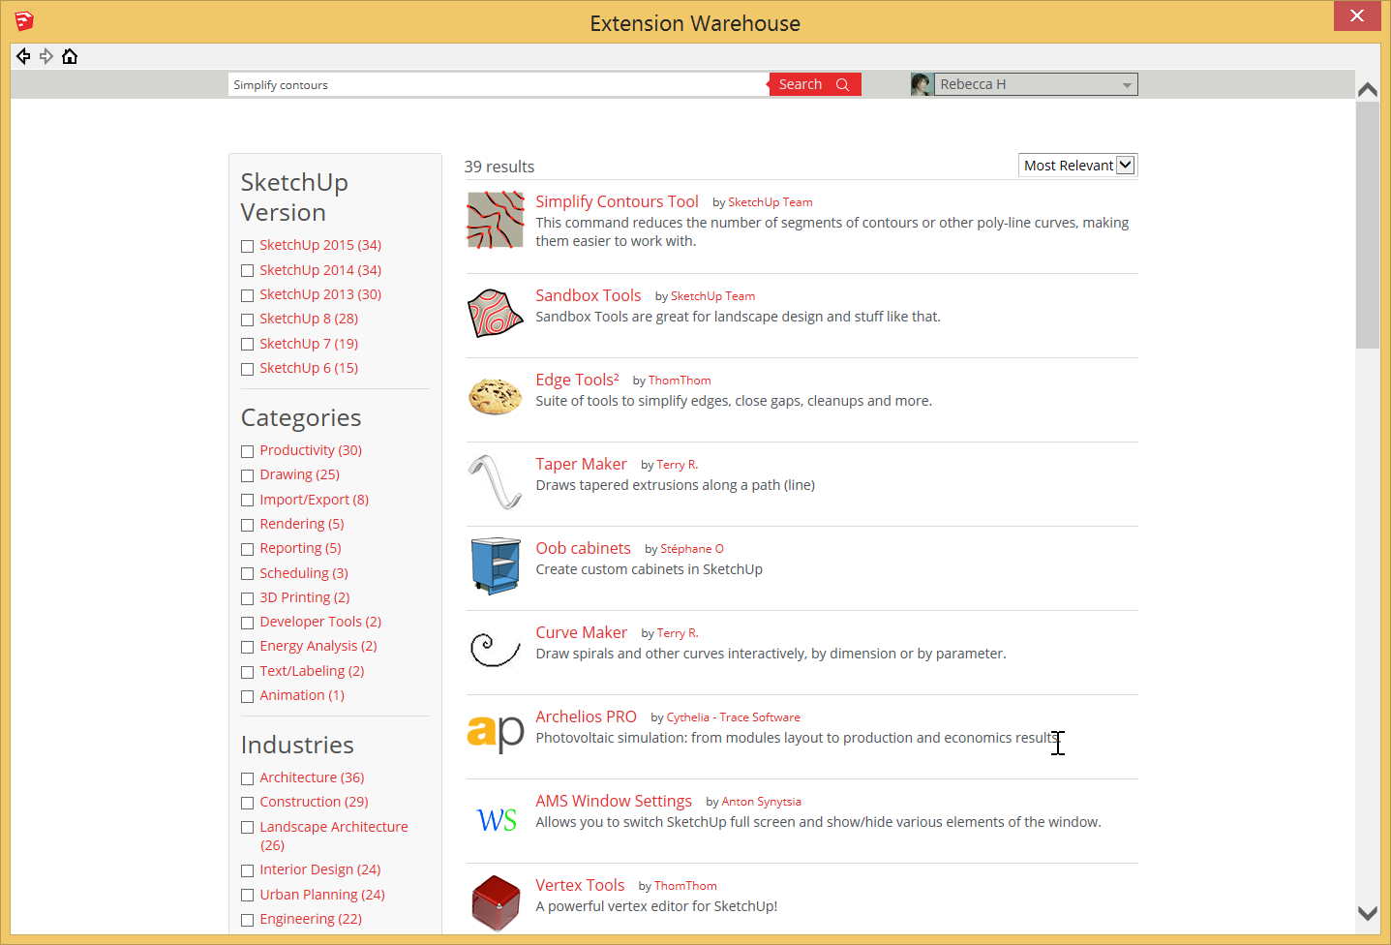The height and width of the screenshot is (945, 1391).
Task: View author Terry R. of Taper Maker
Action: point(677,465)
